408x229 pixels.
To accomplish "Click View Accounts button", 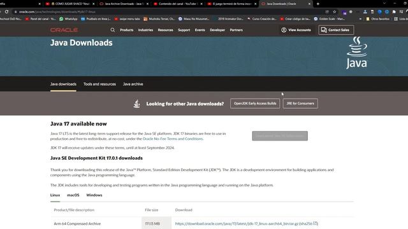I will pos(296,30).
